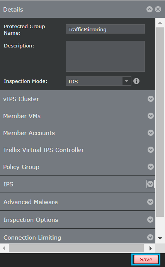This screenshot has width=165, height=267.
Task: Select the Trellix Virtual IPS Controller heading
Action: click(44, 150)
